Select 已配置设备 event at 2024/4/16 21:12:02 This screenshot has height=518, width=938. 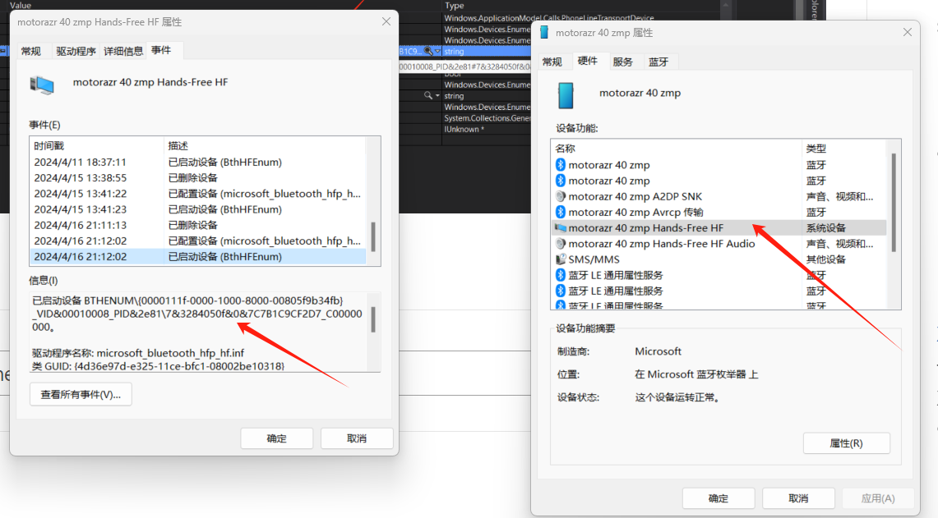point(197,241)
